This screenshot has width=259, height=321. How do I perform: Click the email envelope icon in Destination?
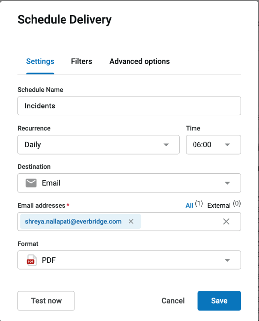pyautogui.click(x=31, y=183)
